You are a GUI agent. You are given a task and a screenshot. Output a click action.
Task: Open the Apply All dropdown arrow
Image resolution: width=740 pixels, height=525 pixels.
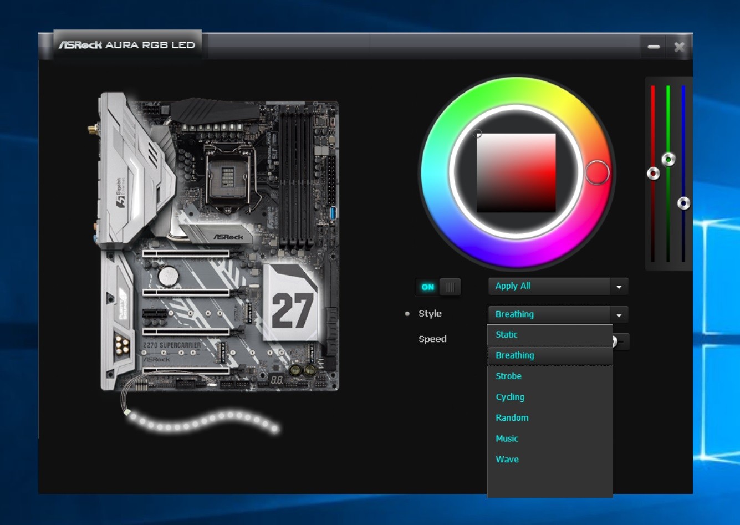(619, 287)
